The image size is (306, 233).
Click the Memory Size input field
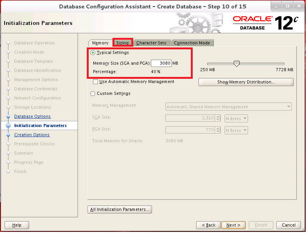click(x=161, y=63)
